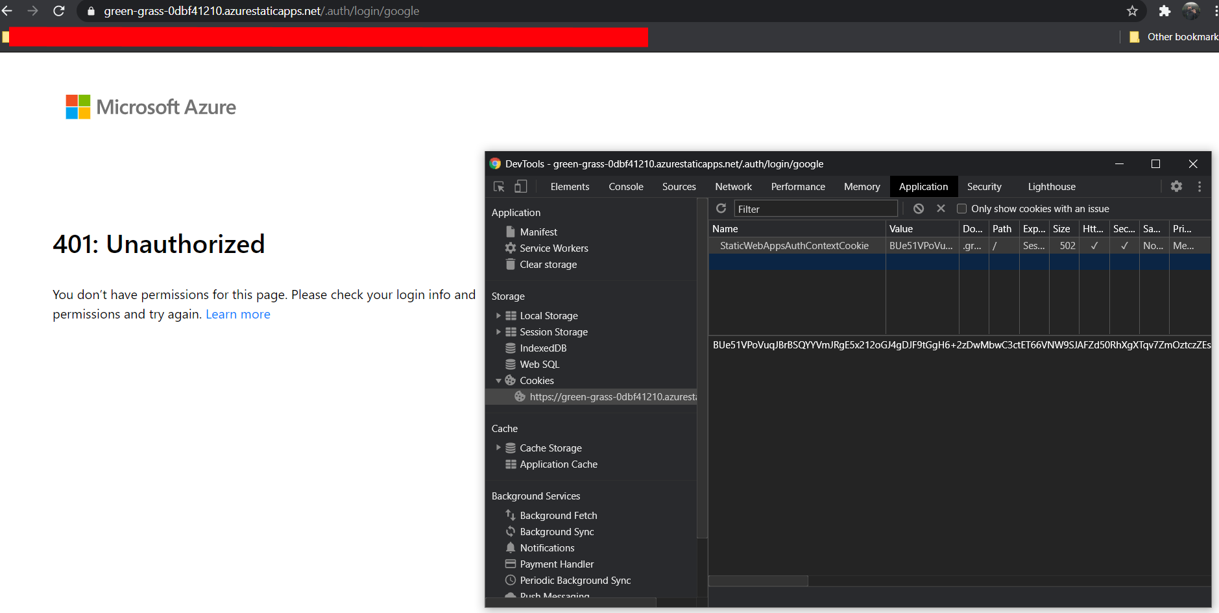Click the inspect element picker icon
Screen dimensions: 1219x613
499,187
